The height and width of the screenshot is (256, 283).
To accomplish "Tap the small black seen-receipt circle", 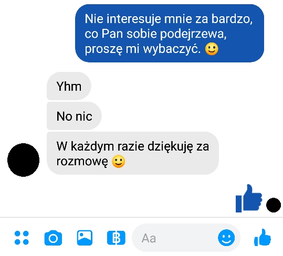I will tap(274, 205).
